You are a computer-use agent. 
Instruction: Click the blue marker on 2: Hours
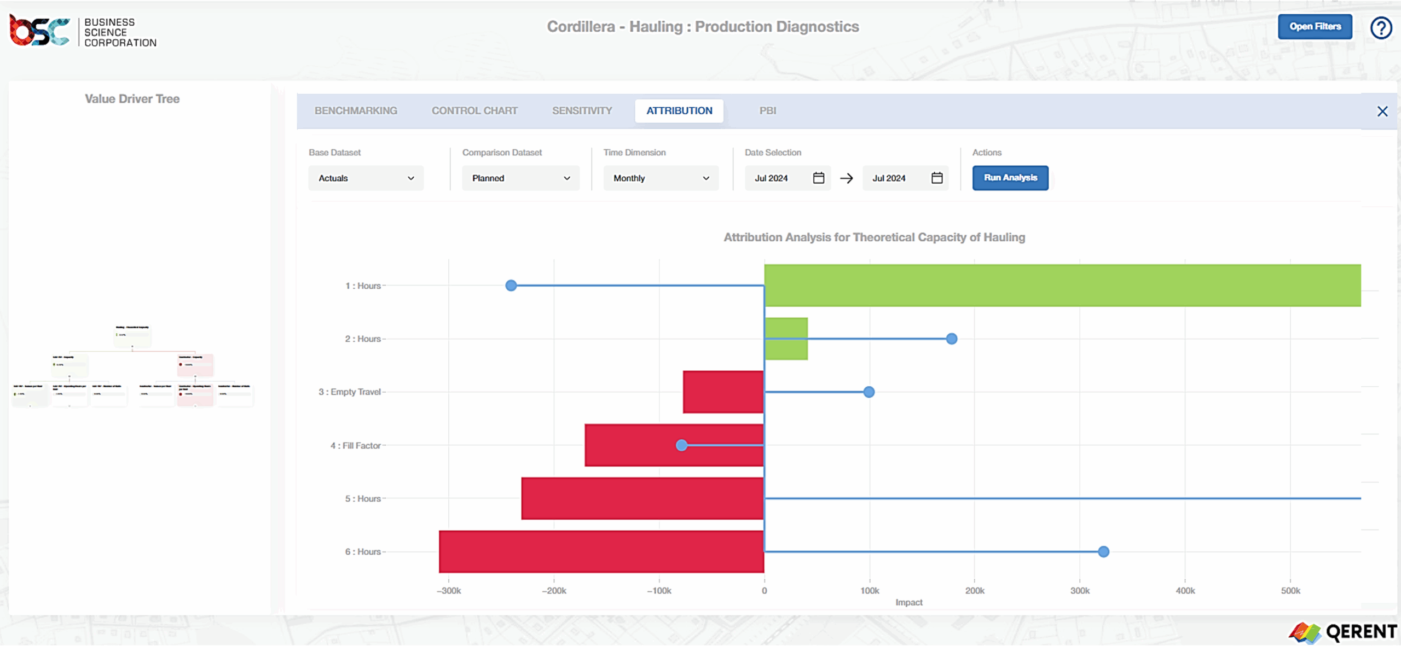pyautogui.click(x=952, y=339)
